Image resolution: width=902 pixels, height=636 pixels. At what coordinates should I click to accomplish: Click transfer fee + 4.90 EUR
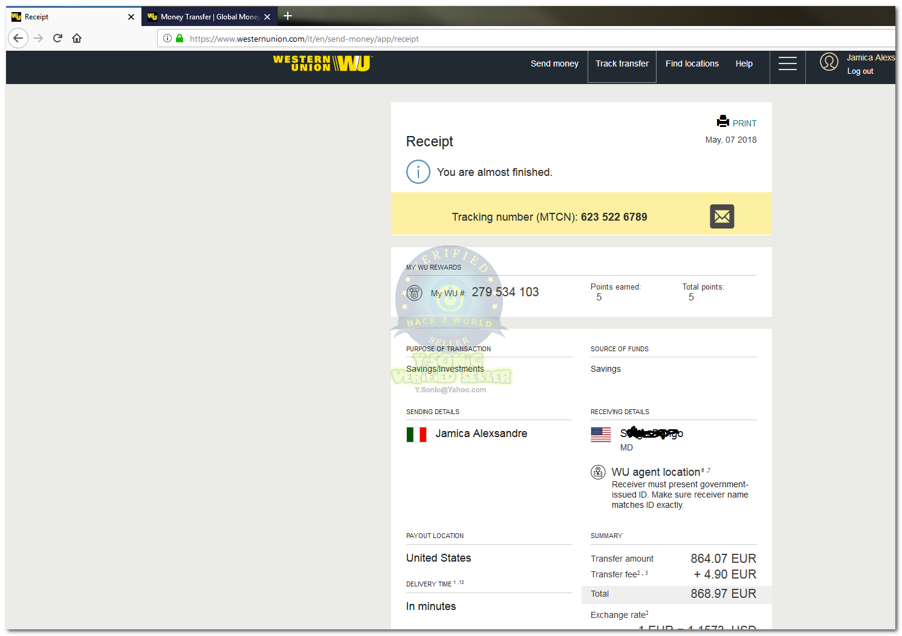(725, 574)
